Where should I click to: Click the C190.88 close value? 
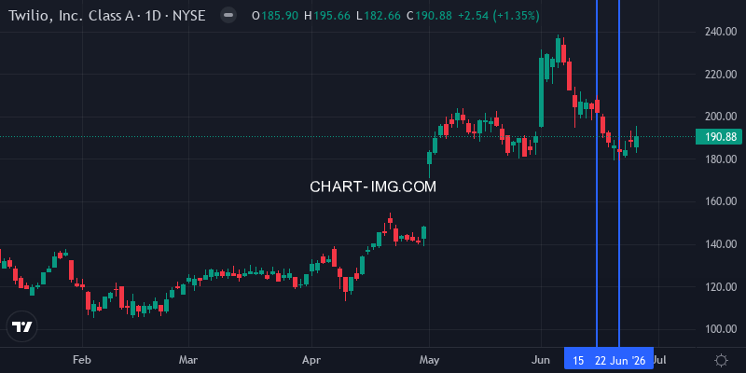[x=429, y=16]
